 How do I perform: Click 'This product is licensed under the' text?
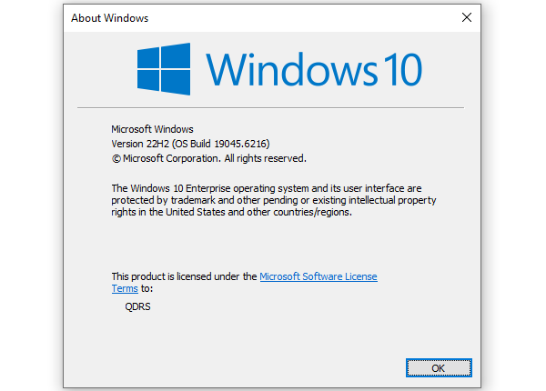(184, 276)
